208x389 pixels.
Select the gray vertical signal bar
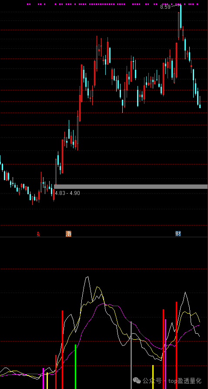pos(131,355)
